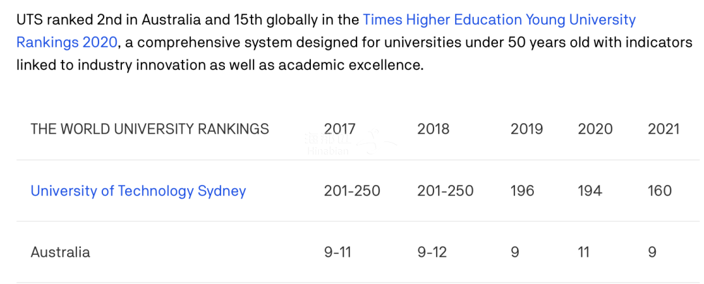The image size is (704, 284).
Task: Click the Australia 2020 rank 11 cell
Action: pos(583,252)
